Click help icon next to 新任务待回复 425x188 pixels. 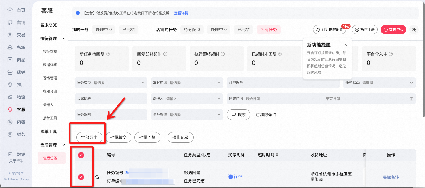(108, 54)
